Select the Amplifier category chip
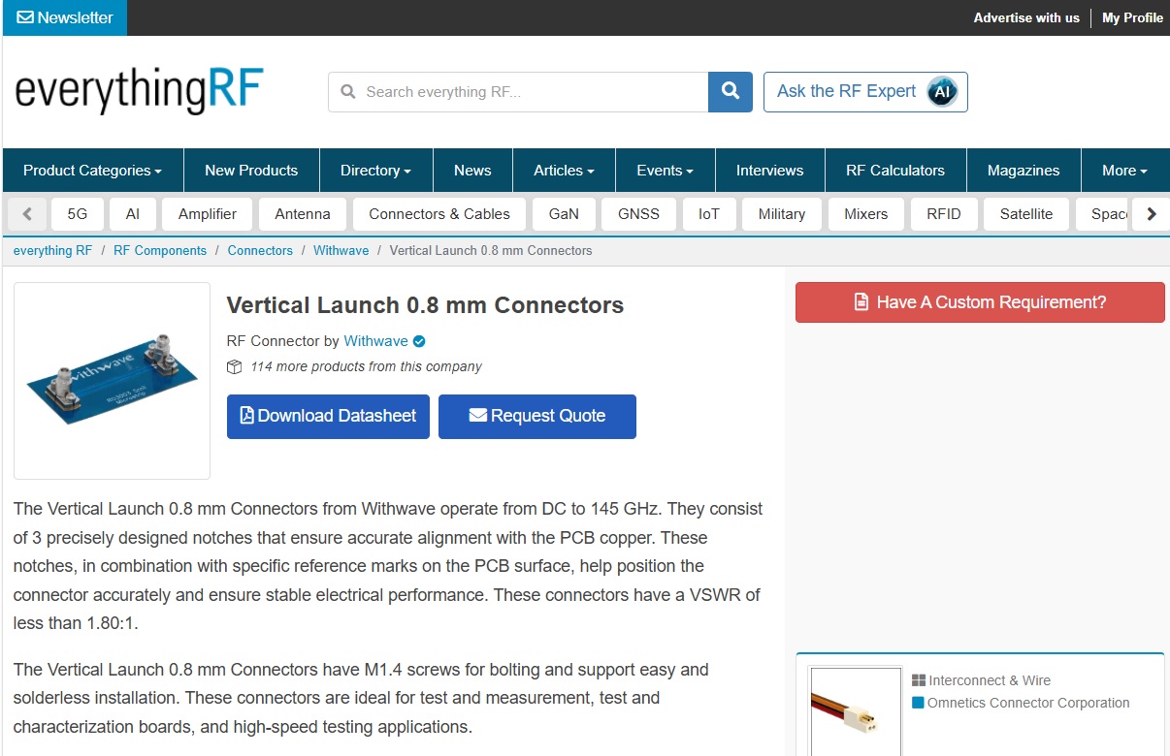The width and height of the screenshot is (1170, 756). coord(208,214)
